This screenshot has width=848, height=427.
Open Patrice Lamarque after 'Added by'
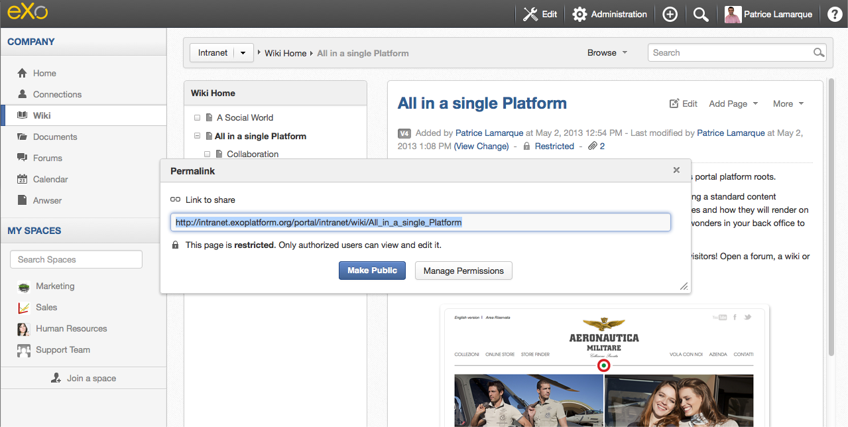click(489, 133)
